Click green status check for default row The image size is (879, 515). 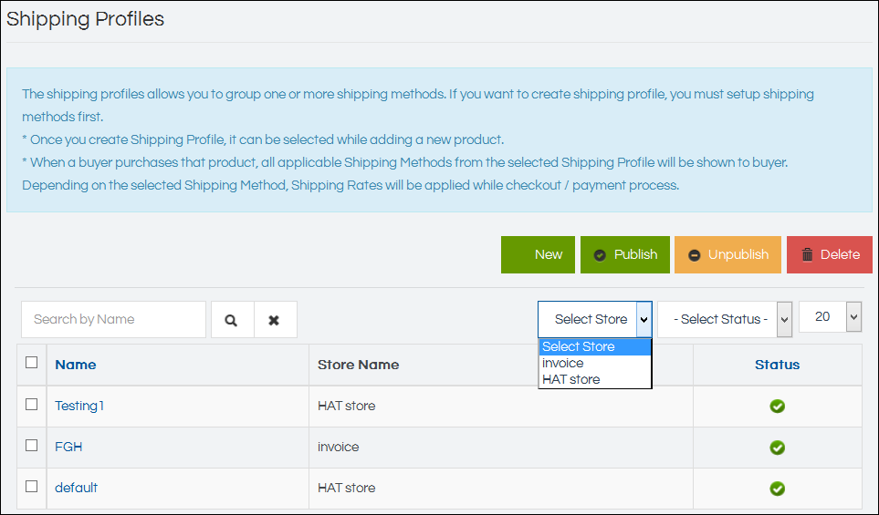pyautogui.click(x=777, y=489)
